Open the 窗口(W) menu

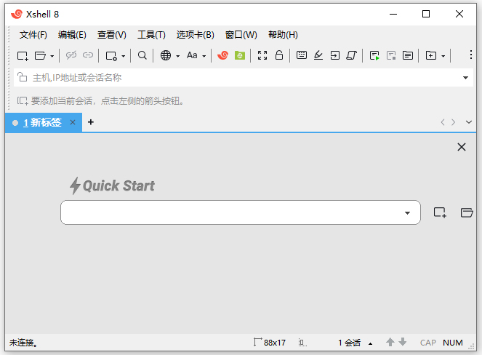pos(241,35)
